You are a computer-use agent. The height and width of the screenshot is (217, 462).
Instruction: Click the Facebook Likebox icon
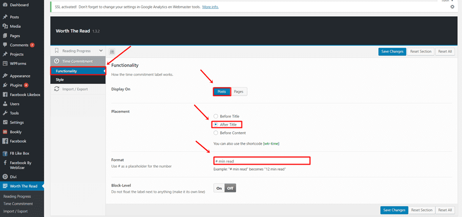click(5, 95)
